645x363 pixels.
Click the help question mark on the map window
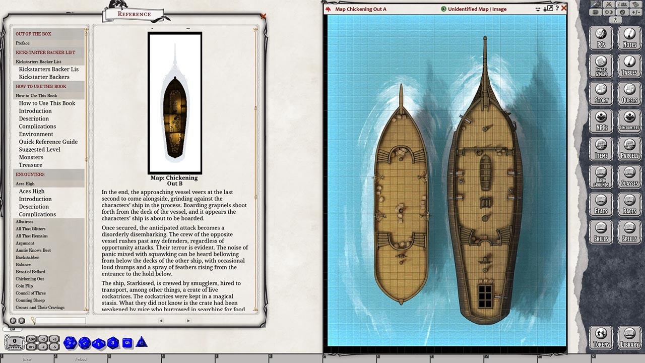click(557, 9)
